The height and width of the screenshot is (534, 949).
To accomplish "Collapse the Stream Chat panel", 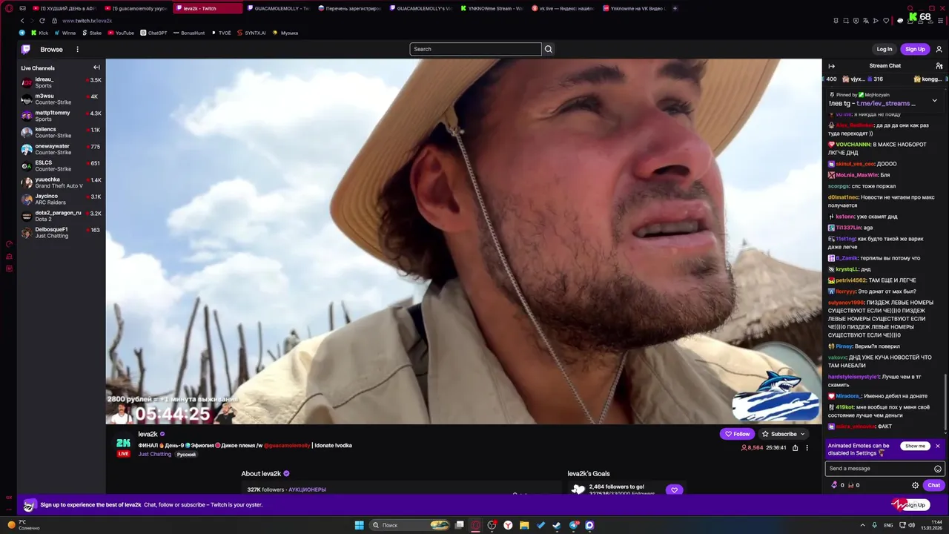I will (x=831, y=66).
